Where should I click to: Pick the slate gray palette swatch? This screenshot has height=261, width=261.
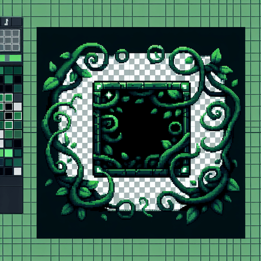pyautogui.click(x=17, y=98)
